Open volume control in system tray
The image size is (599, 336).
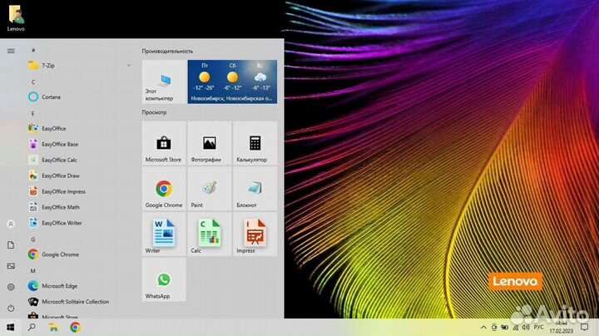click(x=526, y=327)
